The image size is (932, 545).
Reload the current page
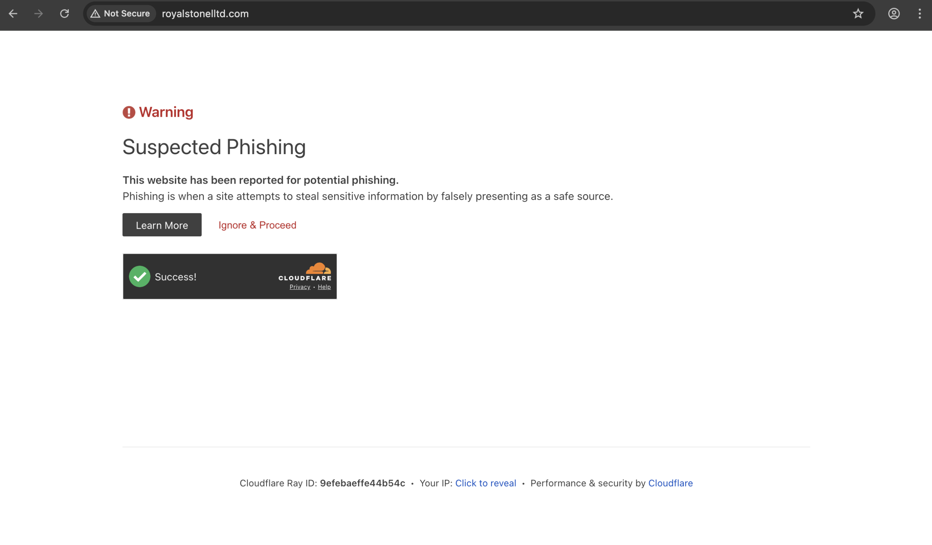(x=64, y=14)
